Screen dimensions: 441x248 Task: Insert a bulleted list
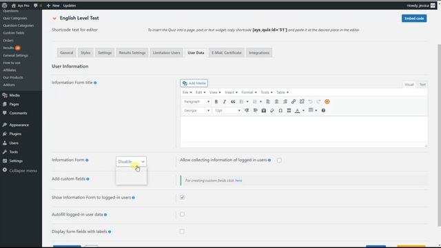click(x=241, y=101)
